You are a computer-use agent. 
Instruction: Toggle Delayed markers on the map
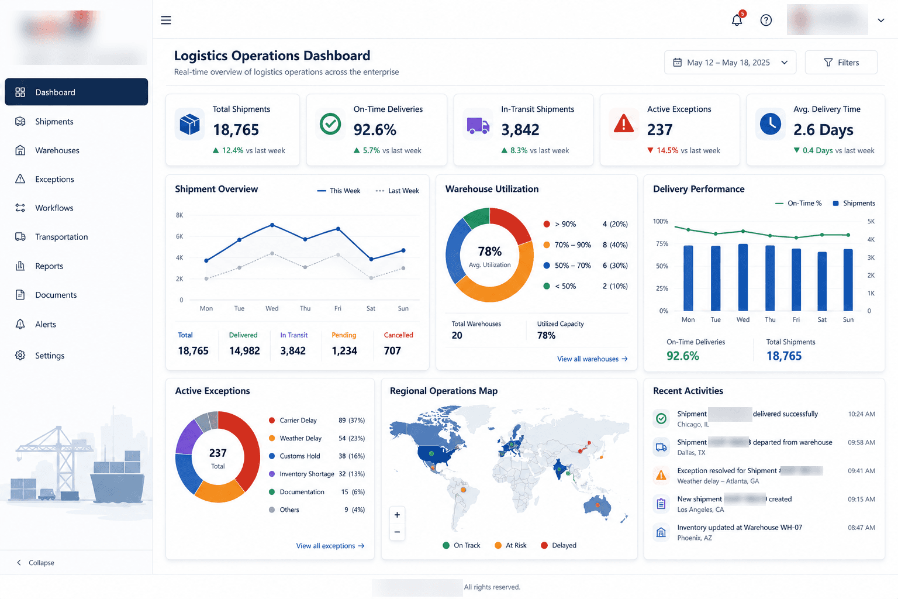point(558,545)
